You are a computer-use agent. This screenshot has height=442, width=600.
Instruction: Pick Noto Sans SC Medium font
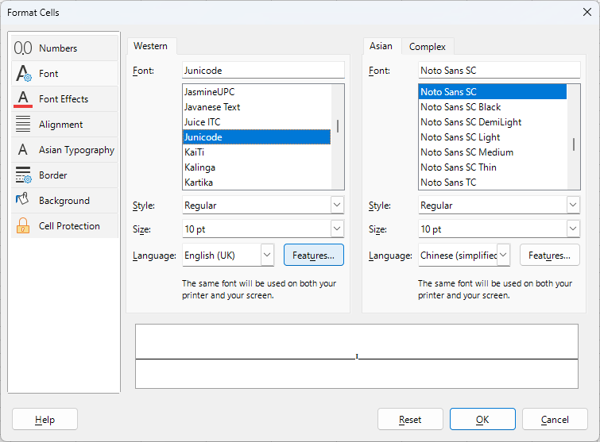click(466, 152)
